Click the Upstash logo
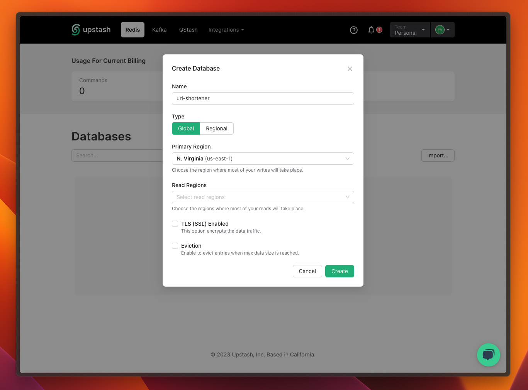This screenshot has height=390, width=528. tap(91, 30)
